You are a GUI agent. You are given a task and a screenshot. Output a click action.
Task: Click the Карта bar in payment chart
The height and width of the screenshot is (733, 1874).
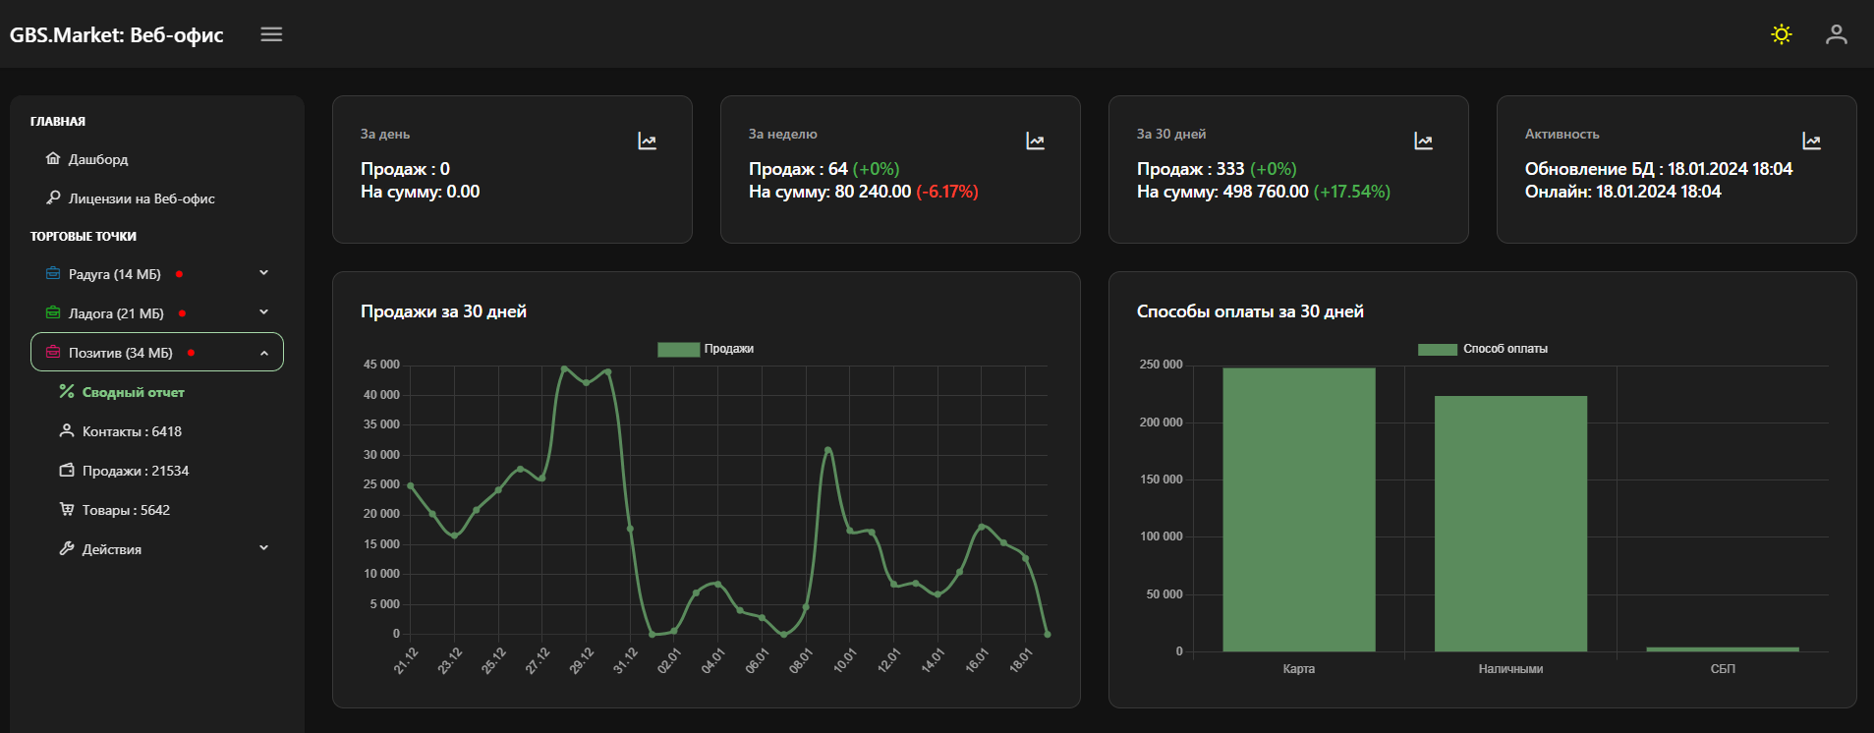click(x=1298, y=509)
